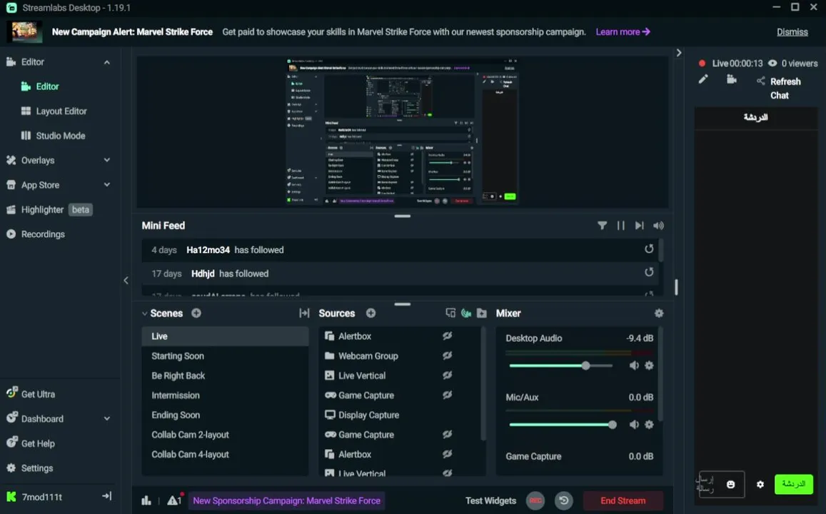Open Mic/Aux settings gear
This screenshot has height=514, width=826.
[x=649, y=425]
